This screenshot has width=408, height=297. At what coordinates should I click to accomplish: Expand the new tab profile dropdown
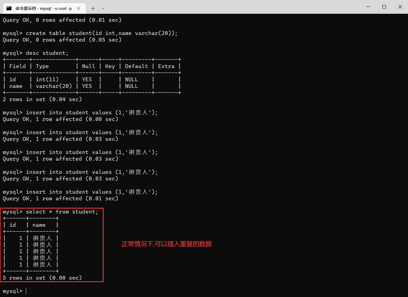pos(103,8)
